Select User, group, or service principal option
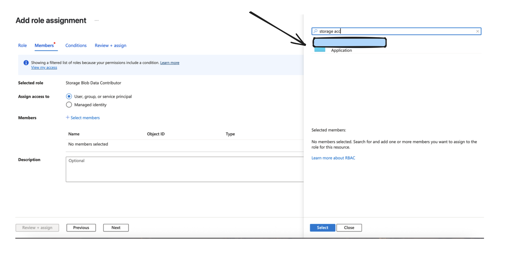This screenshot has width=530, height=268. [x=69, y=96]
